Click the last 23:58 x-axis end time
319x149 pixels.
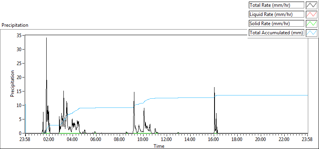307,140
